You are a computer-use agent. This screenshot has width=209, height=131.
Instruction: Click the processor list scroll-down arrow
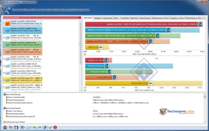(80, 91)
